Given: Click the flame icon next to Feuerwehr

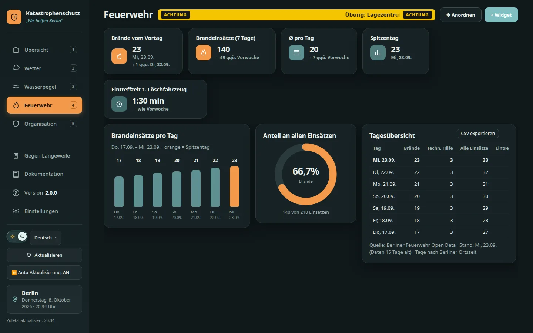Looking at the screenshot, I should tap(16, 105).
